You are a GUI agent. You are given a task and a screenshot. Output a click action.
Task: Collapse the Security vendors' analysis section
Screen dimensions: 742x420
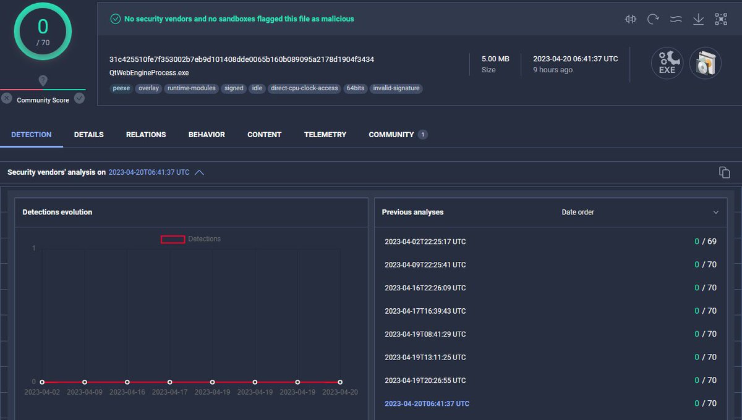[x=199, y=172]
